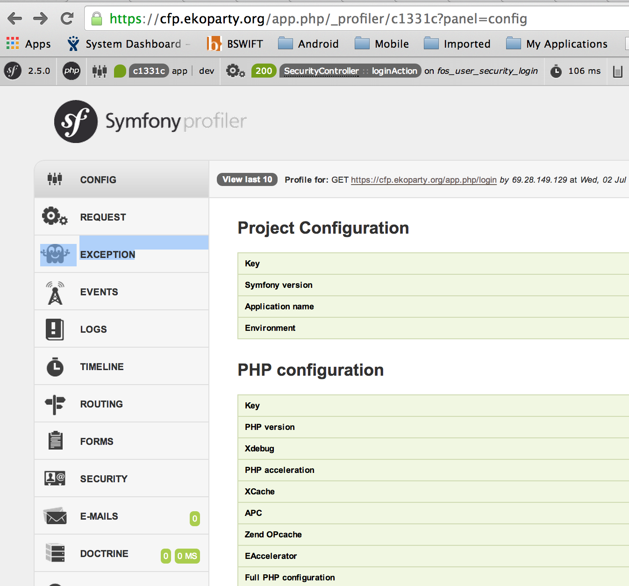
Task: Click the EXCEPTION ghost icon
Action: click(55, 255)
